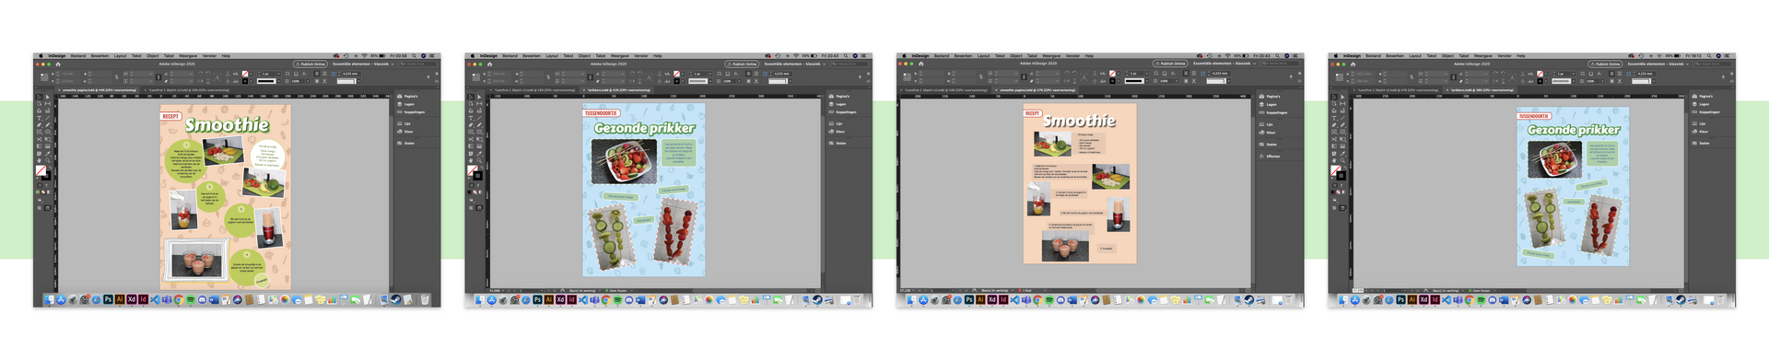The height and width of the screenshot is (360, 1769).
Task: Open Bewerken menu in the 44% smoothie window
Action: 100,55
